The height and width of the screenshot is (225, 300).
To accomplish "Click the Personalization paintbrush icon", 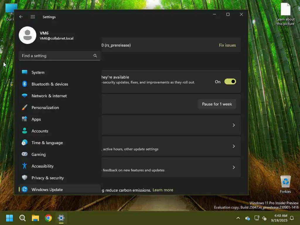I will point(25,107).
